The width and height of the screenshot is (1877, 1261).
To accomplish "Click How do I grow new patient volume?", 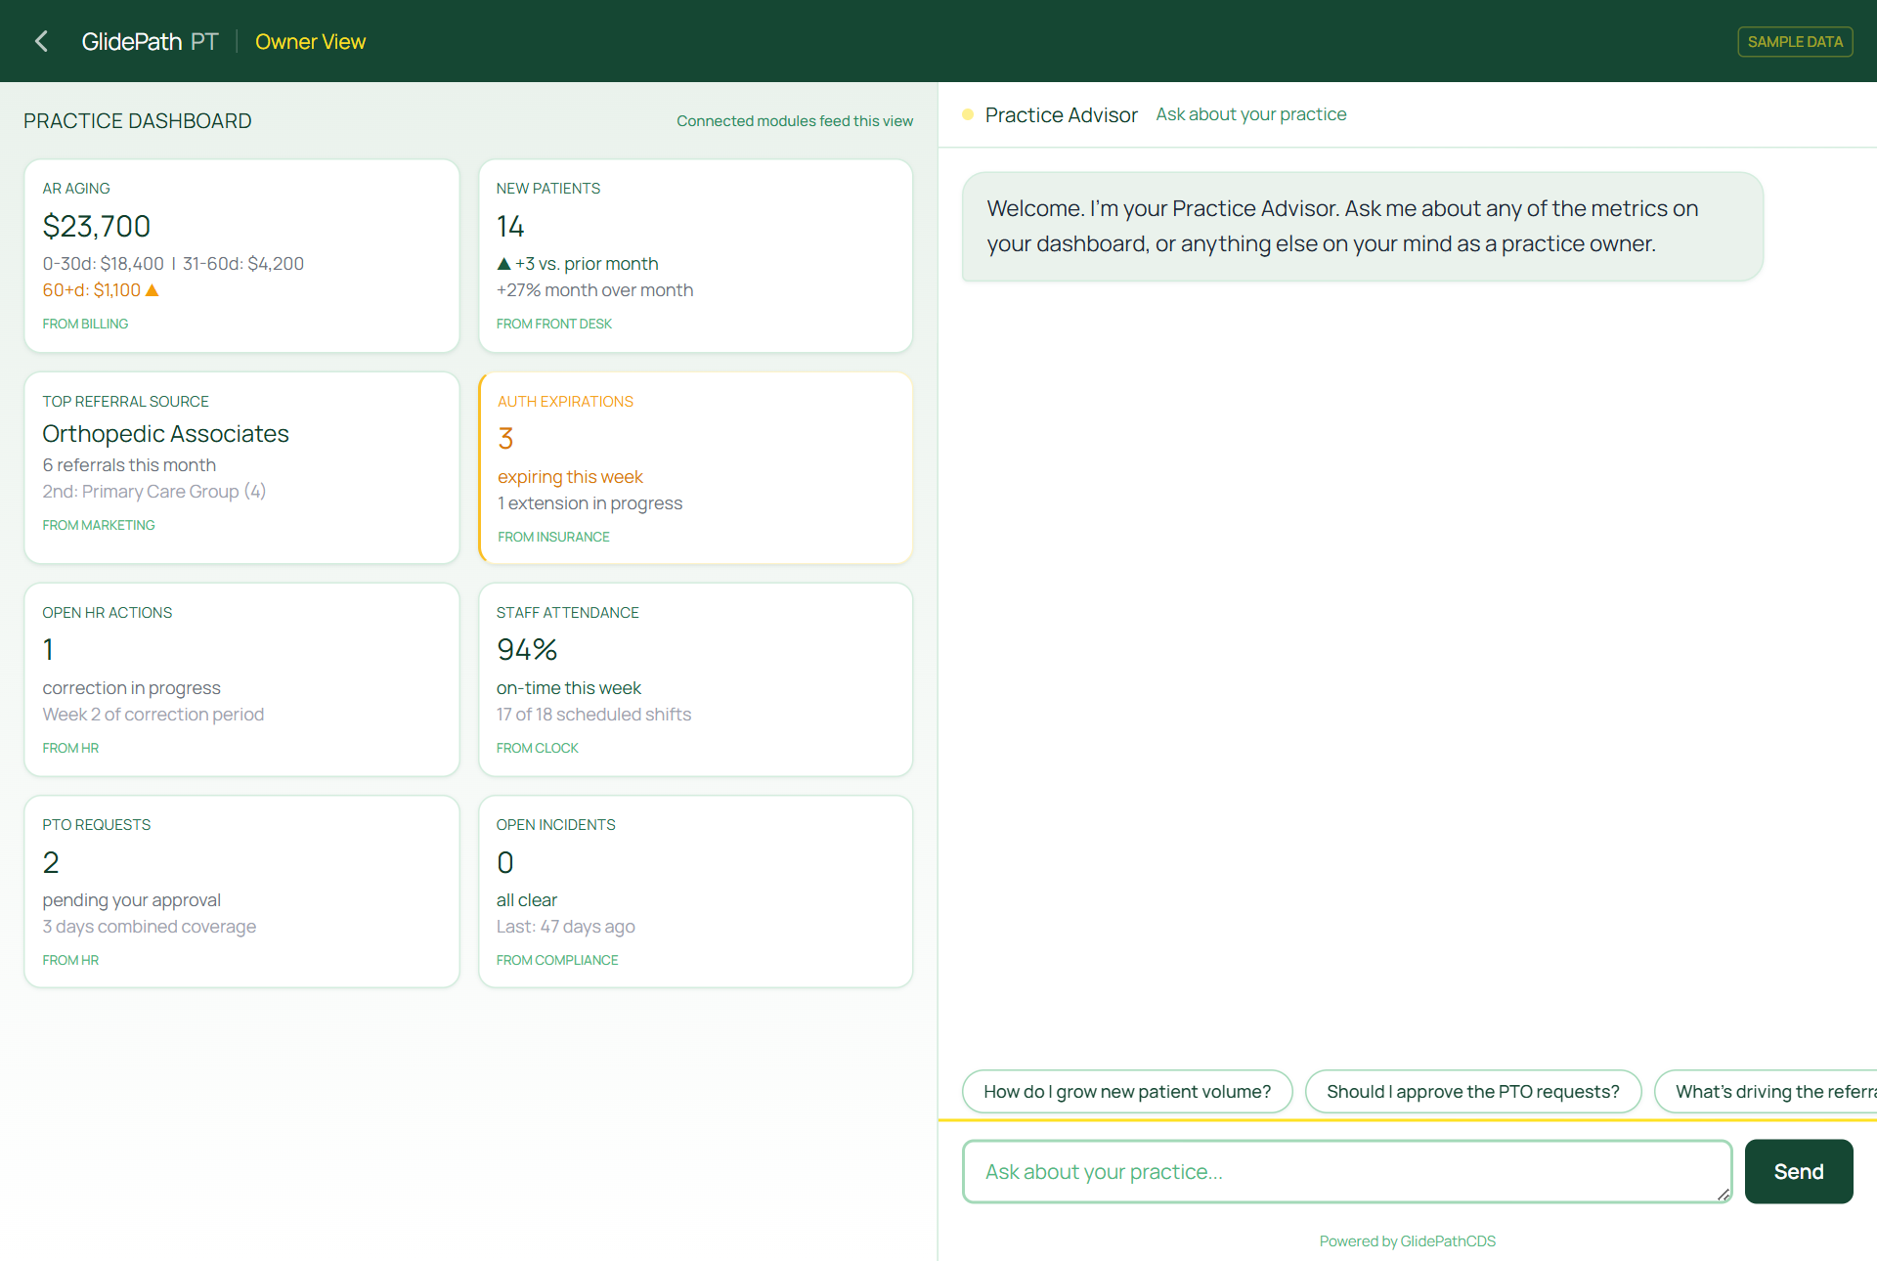I will [x=1127, y=1091].
